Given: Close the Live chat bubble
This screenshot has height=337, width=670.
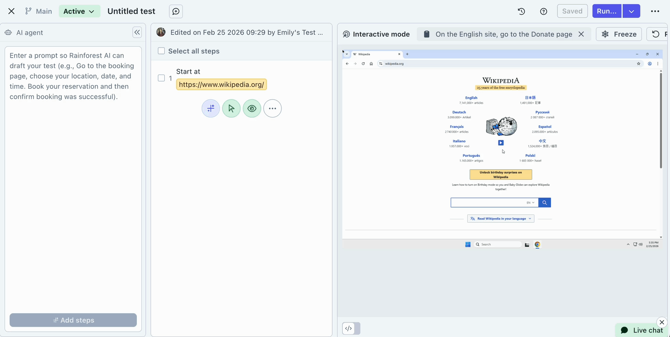Looking at the screenshot, I should [x=662, y=322].
